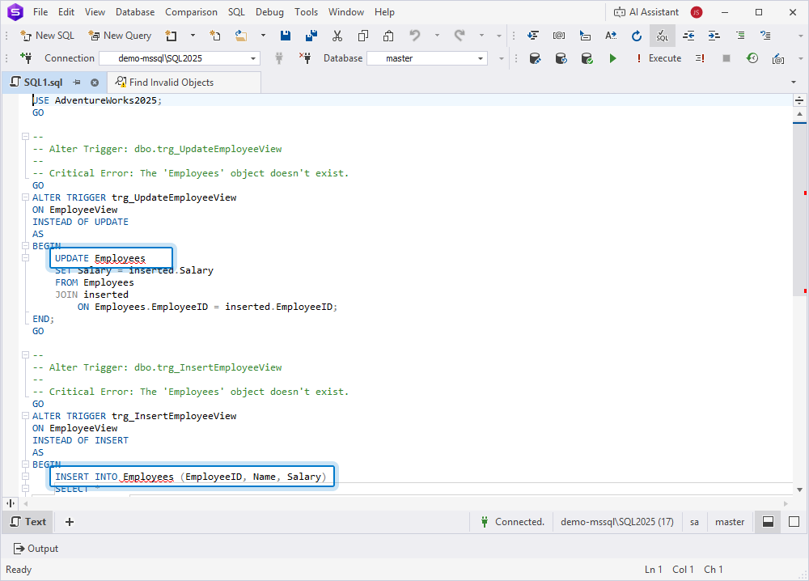Click the Refresh circular arrow icon
809x581 pixels.
coord(637,36)
